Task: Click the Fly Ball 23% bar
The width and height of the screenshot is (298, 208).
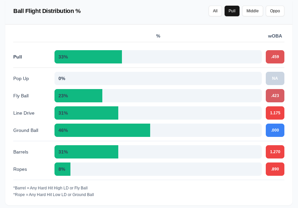Action: point(158,96)
